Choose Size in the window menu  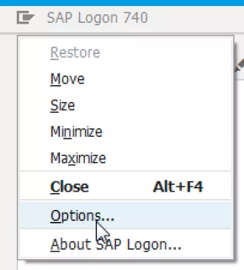pyautogui.click(x=125, y=105)
